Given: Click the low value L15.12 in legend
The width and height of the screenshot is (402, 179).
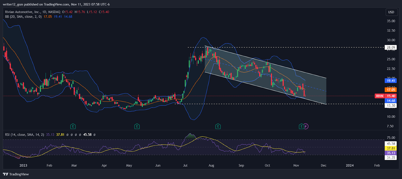Looking at the screenshot, I should coord(92,12).
